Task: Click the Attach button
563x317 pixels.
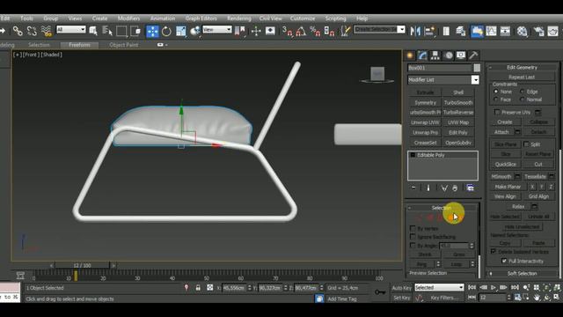Action: (x=501, y=132)
